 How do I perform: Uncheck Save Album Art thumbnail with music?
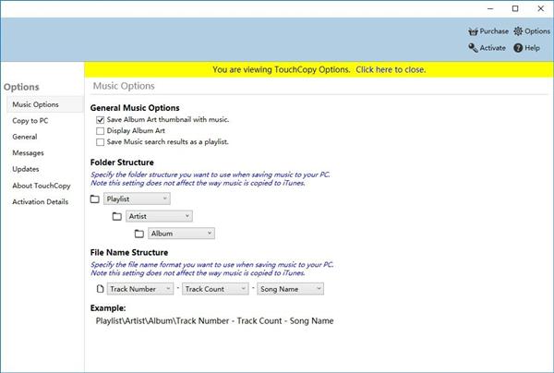pos(101,120)
